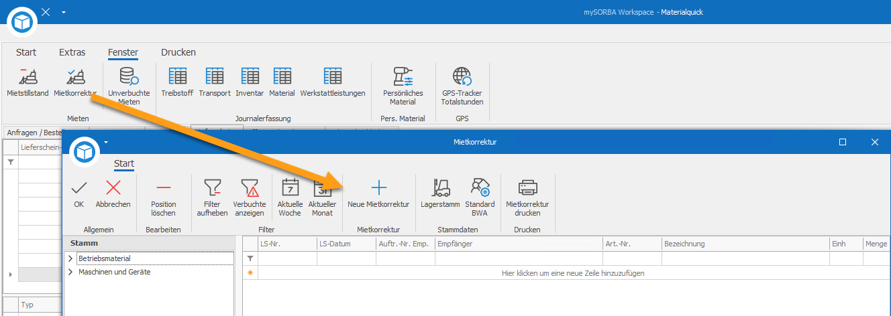Open Mietstillstand in the main ribbon
891x316 pixels.
pos(28,82)
